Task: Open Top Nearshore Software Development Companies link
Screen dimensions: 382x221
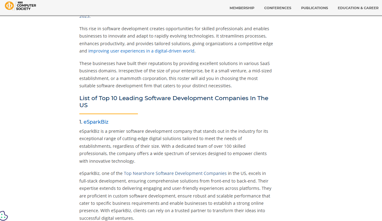Action: (x=175, y=173)
